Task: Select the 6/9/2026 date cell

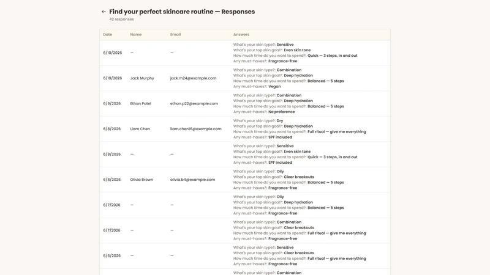Action: 112,103
